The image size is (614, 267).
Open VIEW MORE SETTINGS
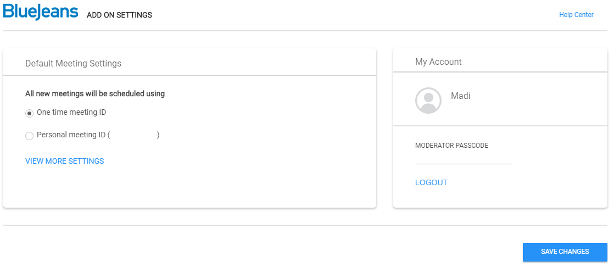[65, 161]
